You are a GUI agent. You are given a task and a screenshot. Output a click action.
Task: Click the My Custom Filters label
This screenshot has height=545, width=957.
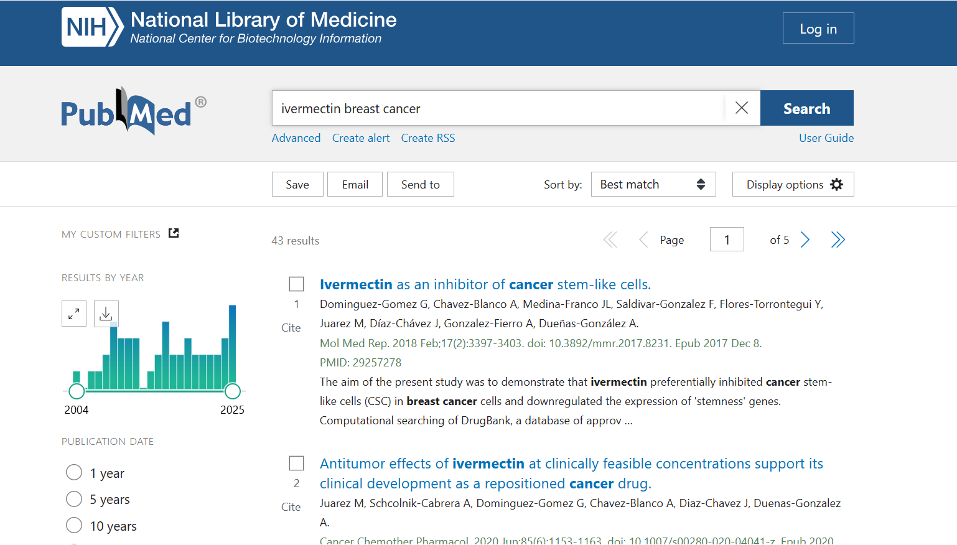[111, 235]
